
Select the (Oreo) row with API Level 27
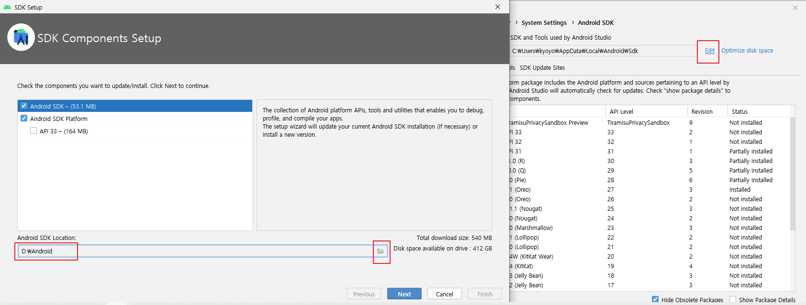tap(649, 190)
